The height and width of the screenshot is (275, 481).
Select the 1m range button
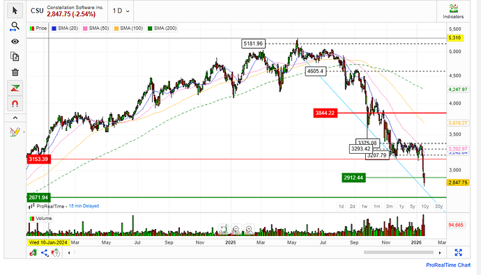376,206
